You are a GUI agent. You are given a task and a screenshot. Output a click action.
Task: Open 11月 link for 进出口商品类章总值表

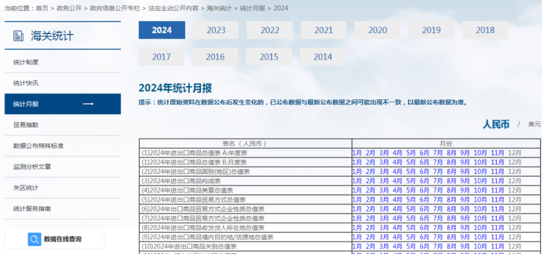pyautogui.click(x=497, y=190)
